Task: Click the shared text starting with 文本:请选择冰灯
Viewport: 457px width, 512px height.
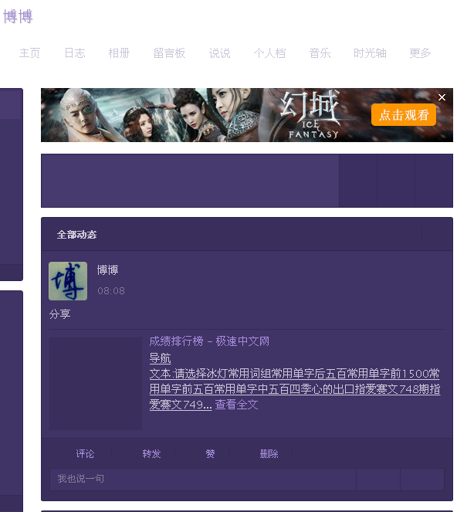Action: click(295, 389)
